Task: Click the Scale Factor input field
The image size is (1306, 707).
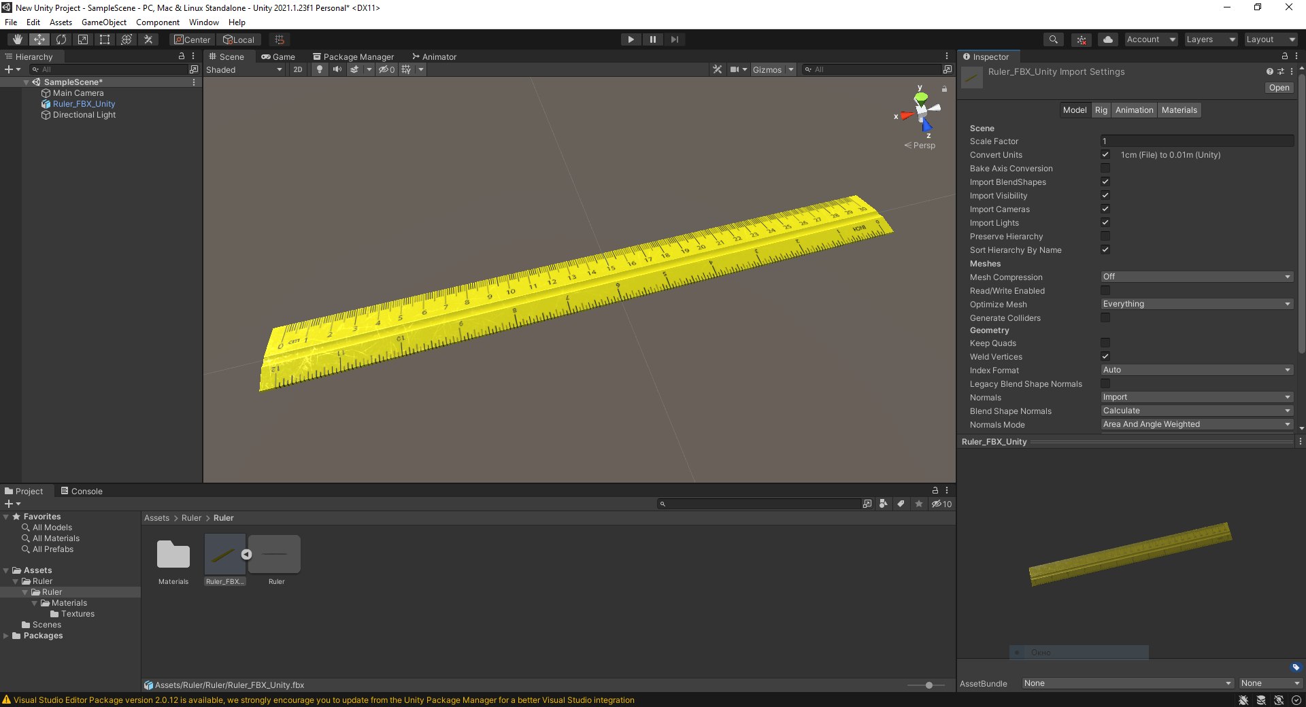Action: click(1196, 141)
